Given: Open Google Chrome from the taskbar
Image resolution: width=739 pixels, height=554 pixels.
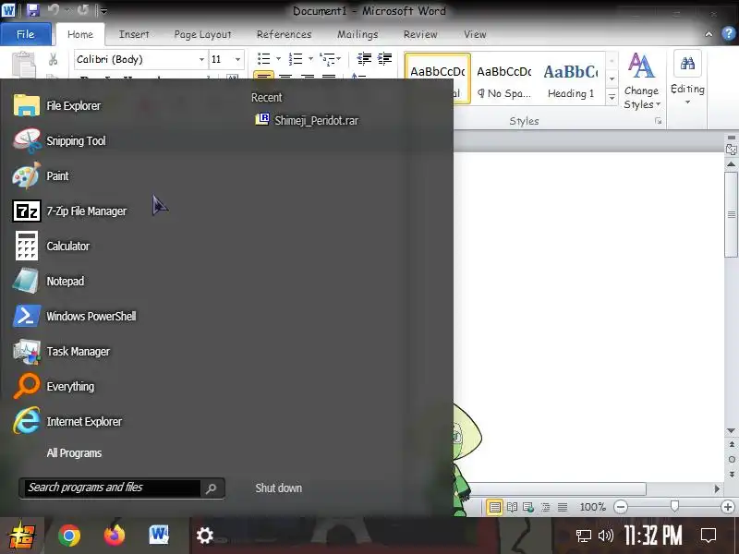Looking at the screenshot, I should coord(69,536).
